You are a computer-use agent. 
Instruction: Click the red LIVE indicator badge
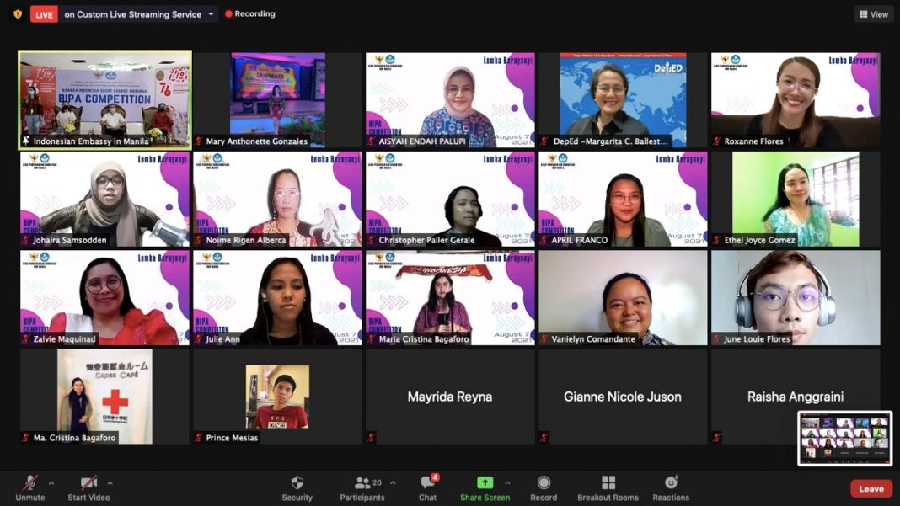point(44,14)
